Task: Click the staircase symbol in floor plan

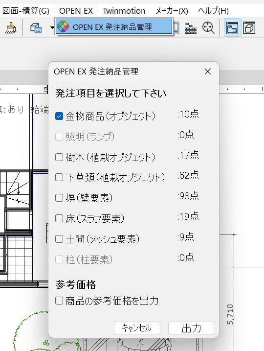Action: coord(18,188)
